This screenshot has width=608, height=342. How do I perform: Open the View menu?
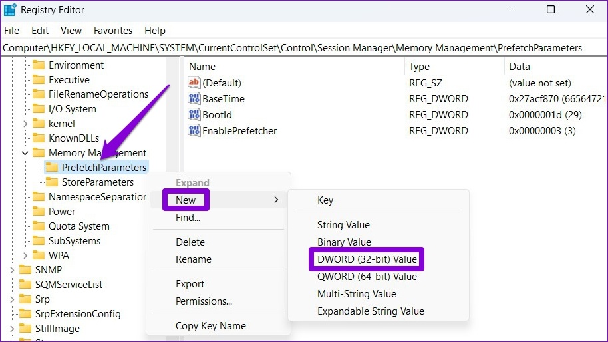pyautogui.click(x=71, y=30)
